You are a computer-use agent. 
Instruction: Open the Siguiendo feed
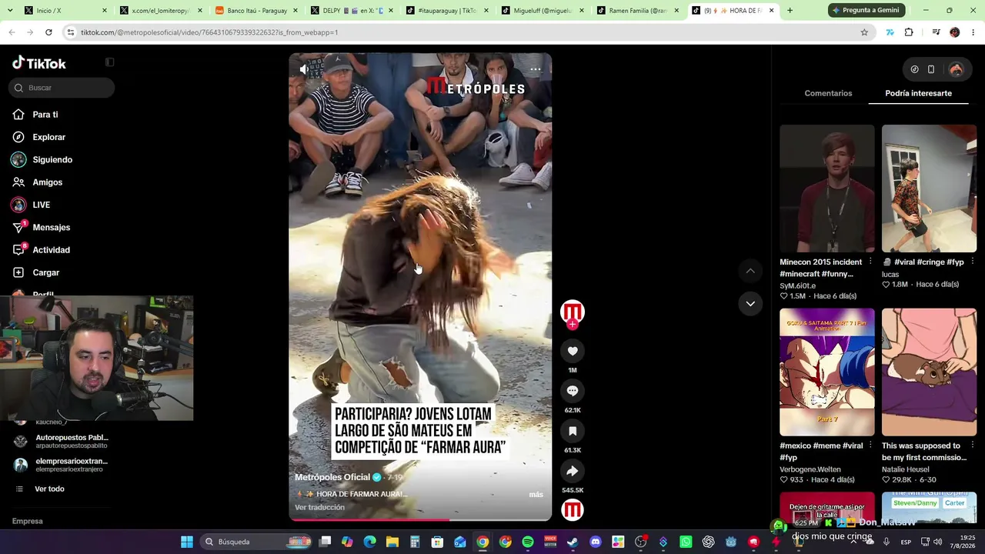pyautogui.click(x=52, y=160)
